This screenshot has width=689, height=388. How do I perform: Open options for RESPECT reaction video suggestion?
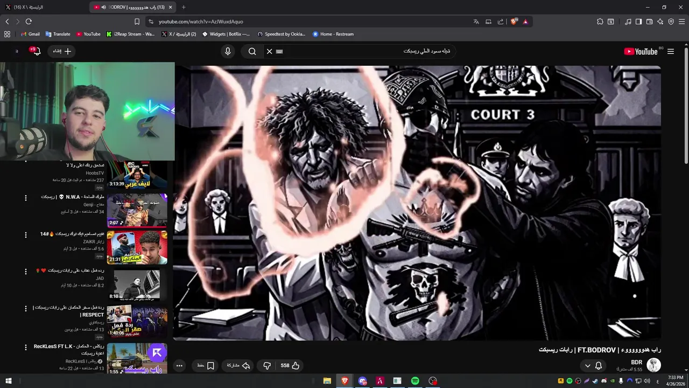coord(25,308)
